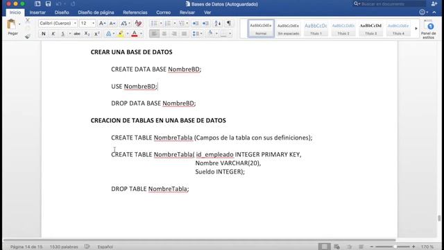Open font color dropdown arrow
This screenshot has height=250, width=444.
coord(141,34)
